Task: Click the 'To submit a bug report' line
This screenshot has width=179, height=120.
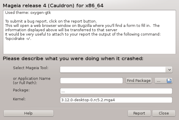Action: [51, 21]
